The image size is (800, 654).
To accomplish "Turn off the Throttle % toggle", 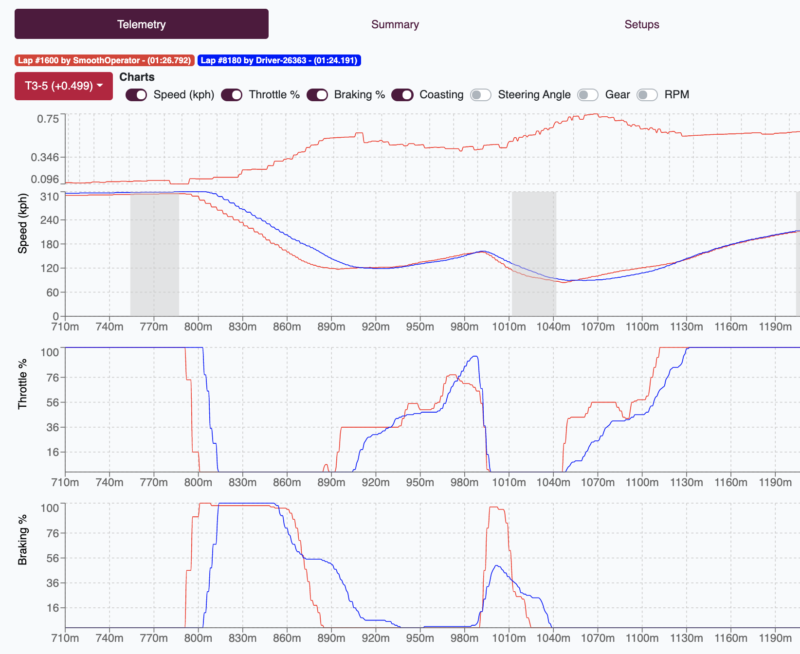I will [x=232, y=95].
